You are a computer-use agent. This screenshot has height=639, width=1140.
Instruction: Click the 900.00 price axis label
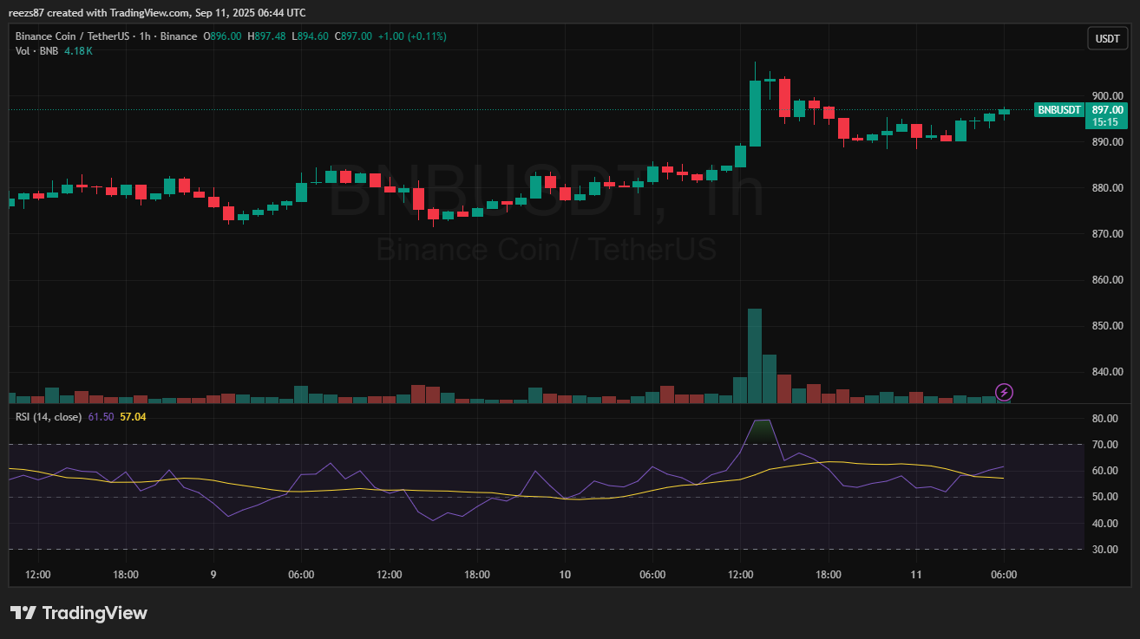tap(1107, 96)
